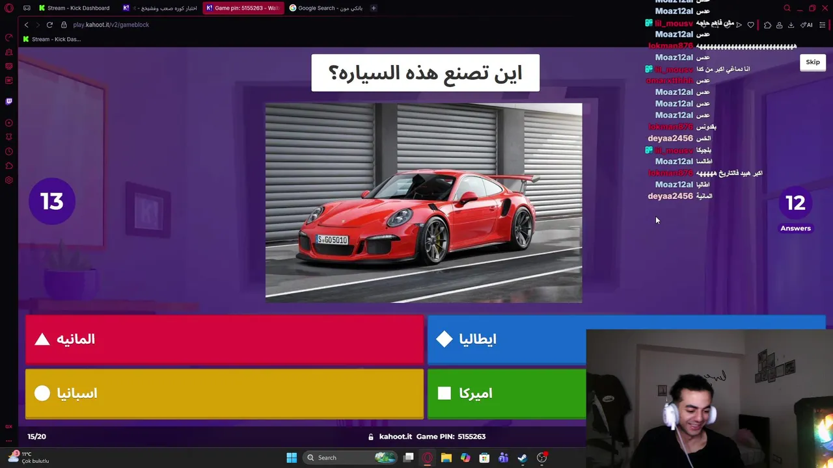The width and height of the screenshot is (833, 468).
Task: Switch to the Google Search tab
Action: click(x=326, y=8)
